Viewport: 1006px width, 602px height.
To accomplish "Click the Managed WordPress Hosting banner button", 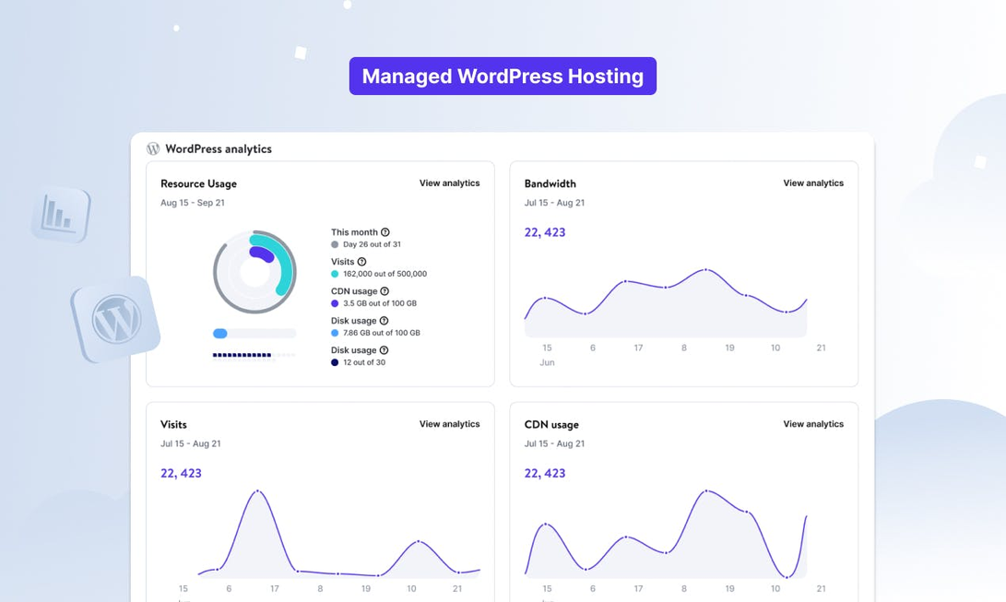I will [503, 77].
